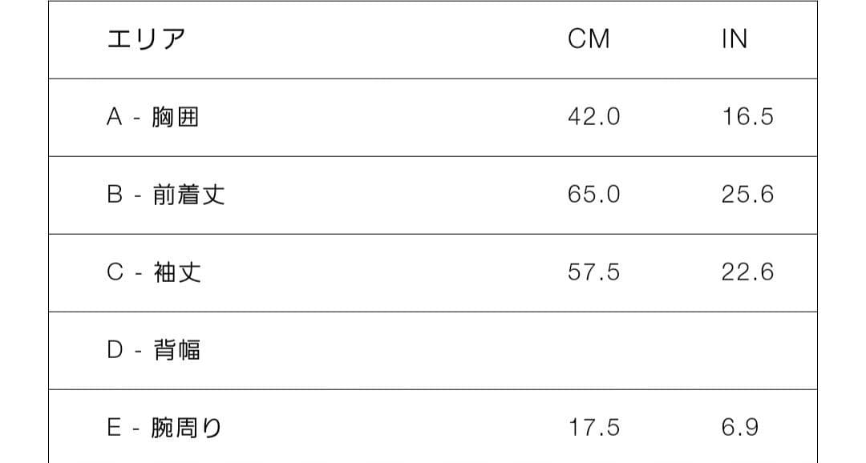
Task: Select the 25.6 inch value
Action: [x=747, y=195]
